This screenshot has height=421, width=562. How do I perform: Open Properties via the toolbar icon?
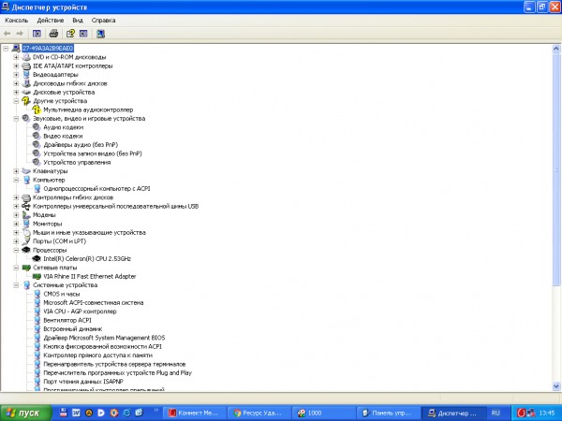click(x=70, y=34)
